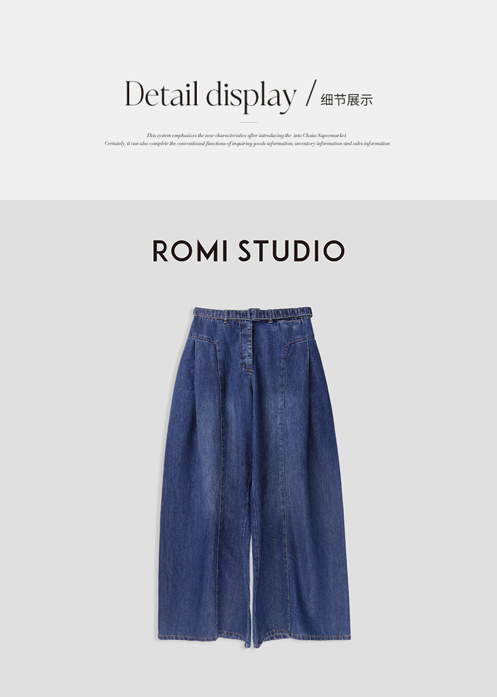This screenshot has width=497, height=697.
Task: Click the jeans product image
Action: [254, 478]
